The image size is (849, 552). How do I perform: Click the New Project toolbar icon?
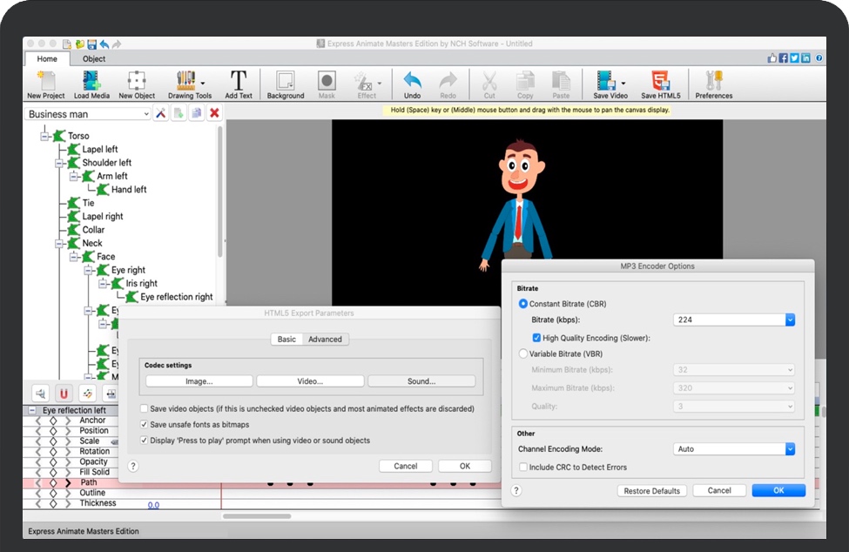[x=45, y=82]
